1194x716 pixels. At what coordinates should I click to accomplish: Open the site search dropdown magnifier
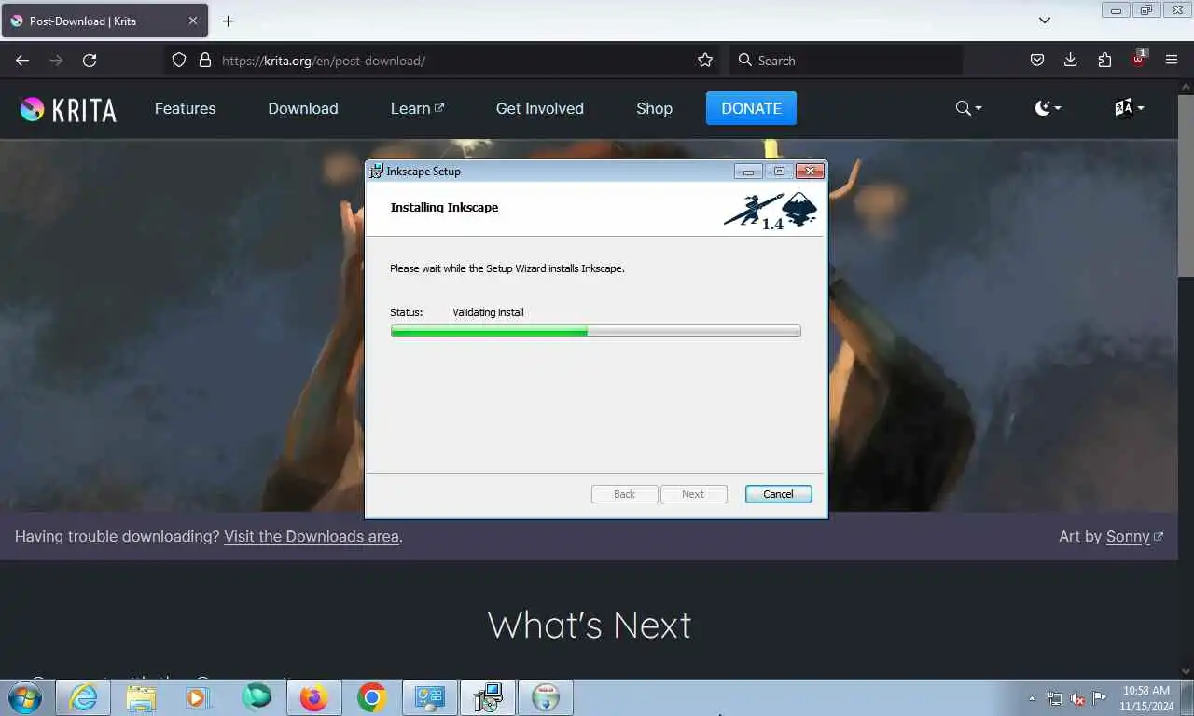pos(969,108)
